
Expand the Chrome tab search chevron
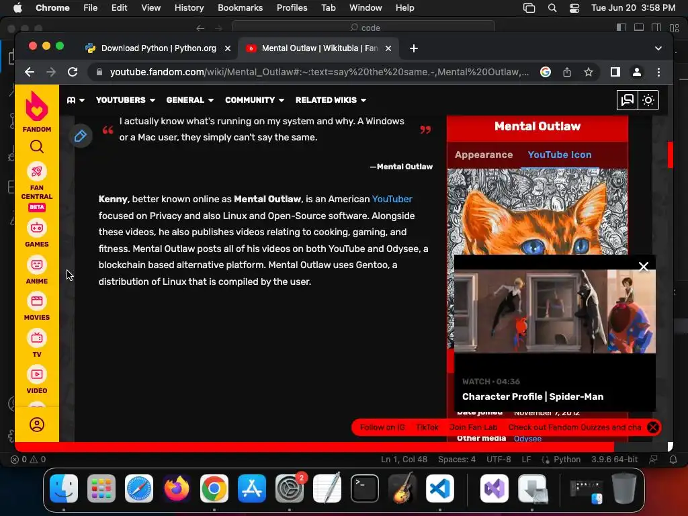(658, 48)
